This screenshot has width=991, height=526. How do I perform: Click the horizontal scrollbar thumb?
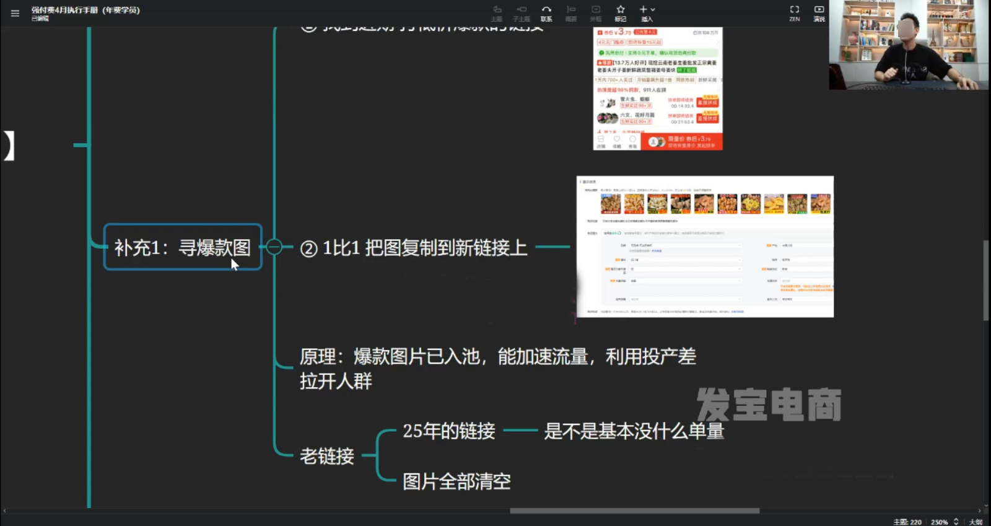click(x=634, y=511)
